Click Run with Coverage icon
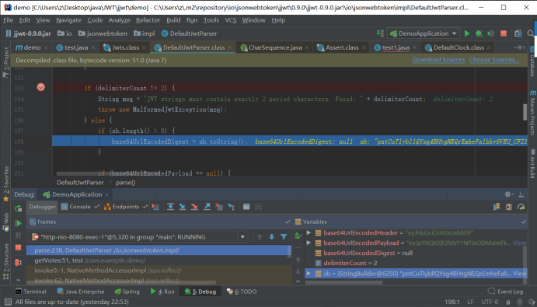This screenshot has width=537, height=307. click(x=491, y=33)
